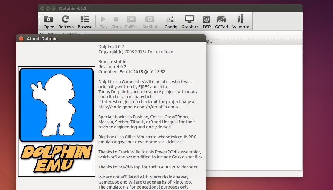This screenshot has width=333, height=190.
Task: Refresh the game list
Action: coord(66,22)
